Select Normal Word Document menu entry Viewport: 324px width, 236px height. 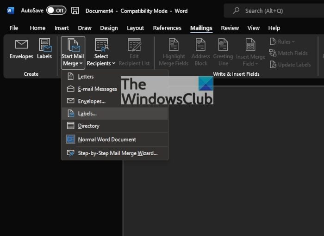pos(115,139)
